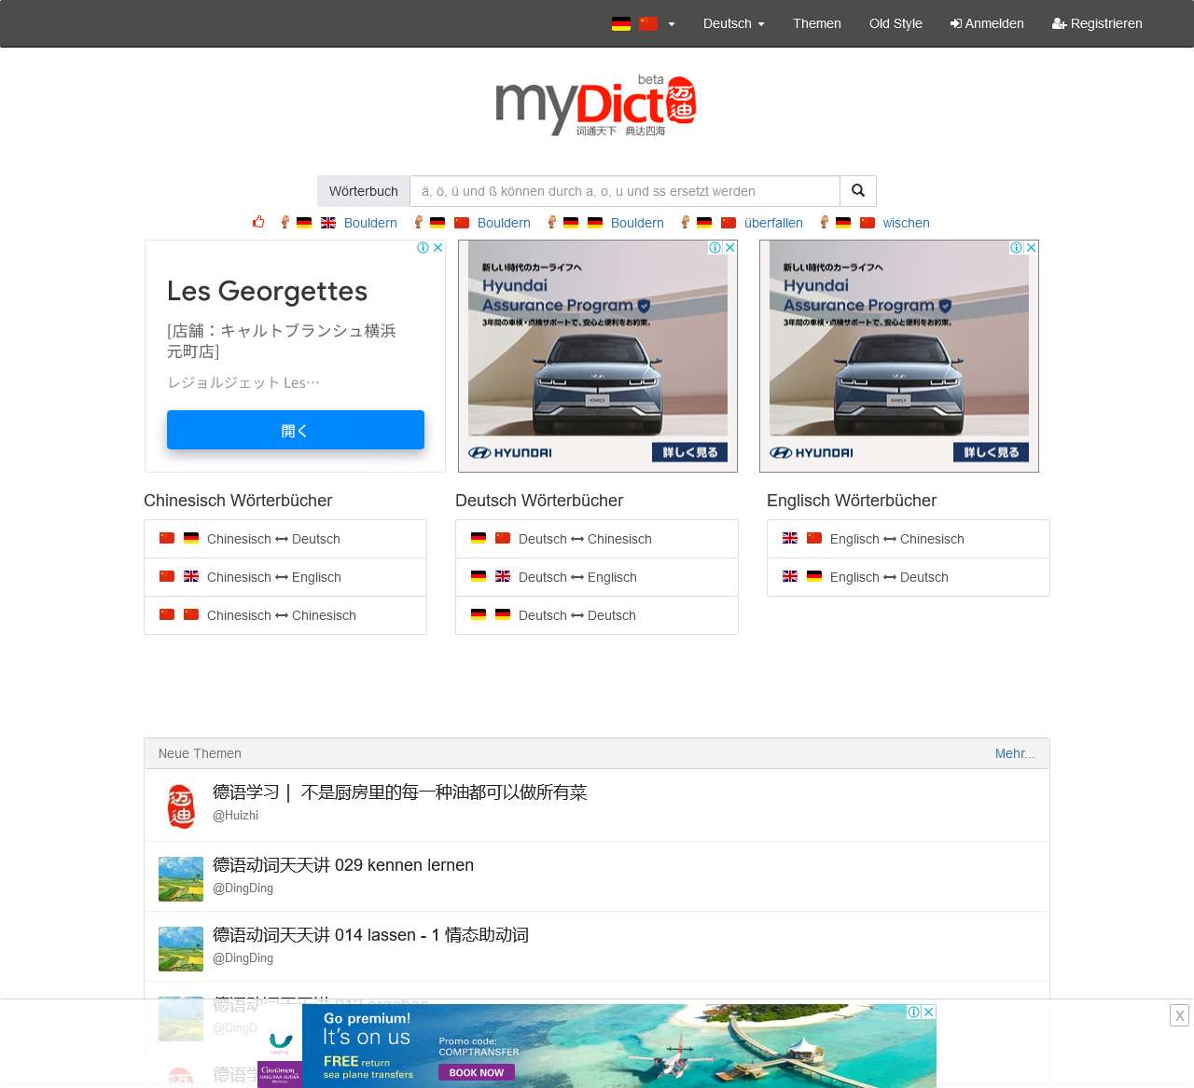Image resolution: width=1194 pixels, height=1088 pixels.
Task: Click the Huizhi avatar red seal icon
Action: coord(181,806)
